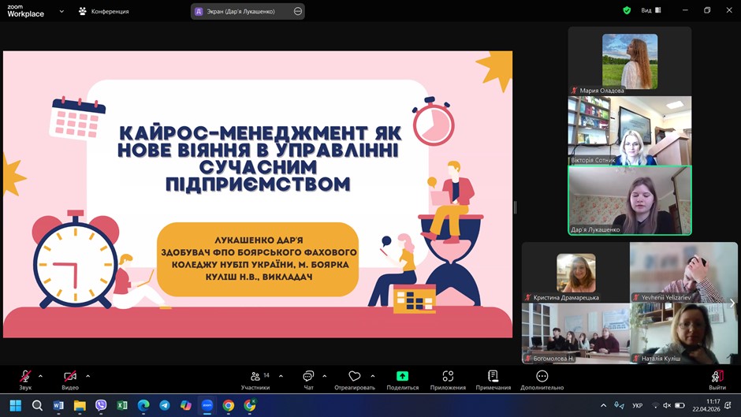Unmute the microphone with the Звук icon
The image size is (741, 417).
pos(25,377)
